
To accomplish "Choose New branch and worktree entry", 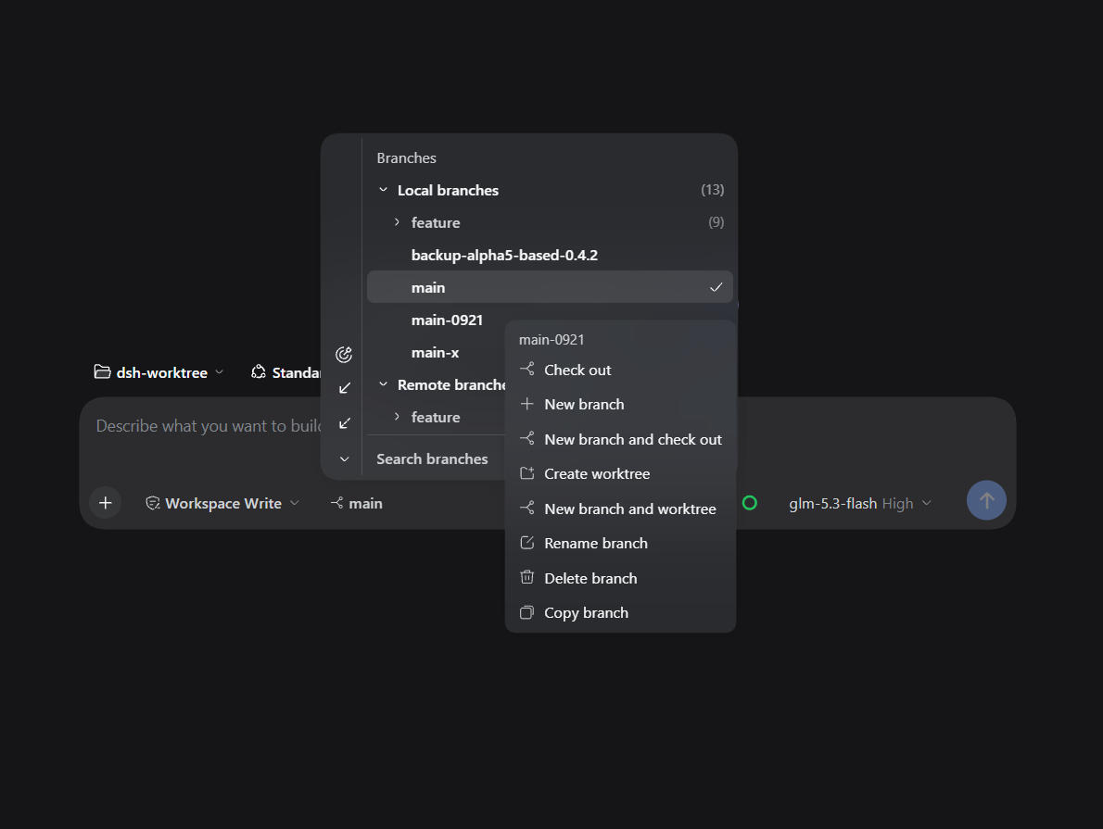I will [x=620, y=509].
